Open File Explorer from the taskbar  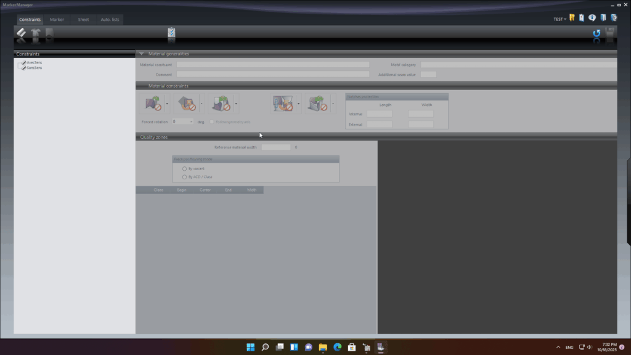322,347
